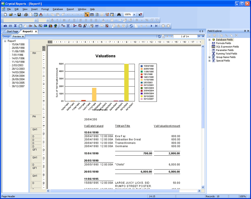Collapse the Report1 node in group tree

[x=5, y=41]
